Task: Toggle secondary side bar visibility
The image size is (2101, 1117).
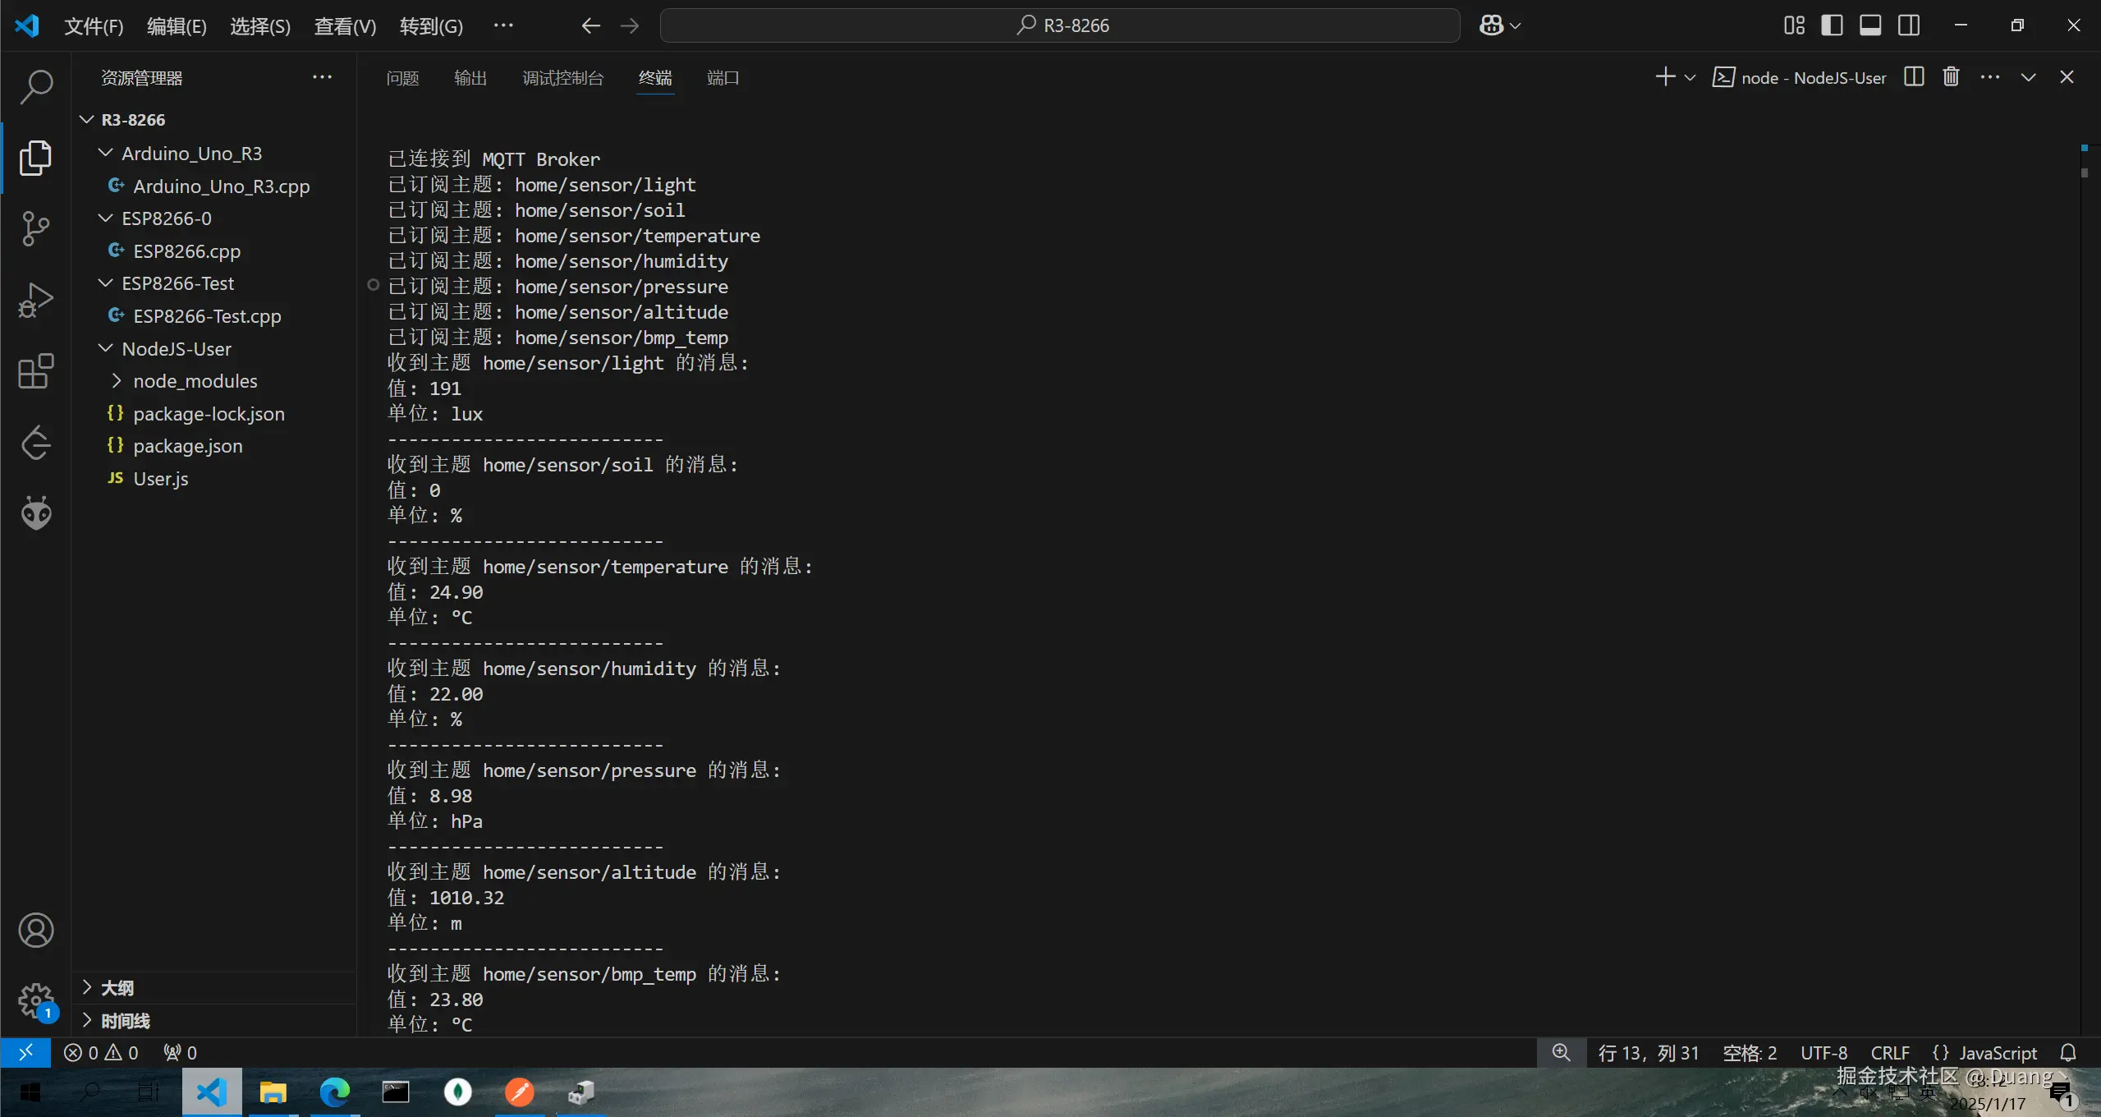Action: pyautogui.click(x=1909, y=25)
